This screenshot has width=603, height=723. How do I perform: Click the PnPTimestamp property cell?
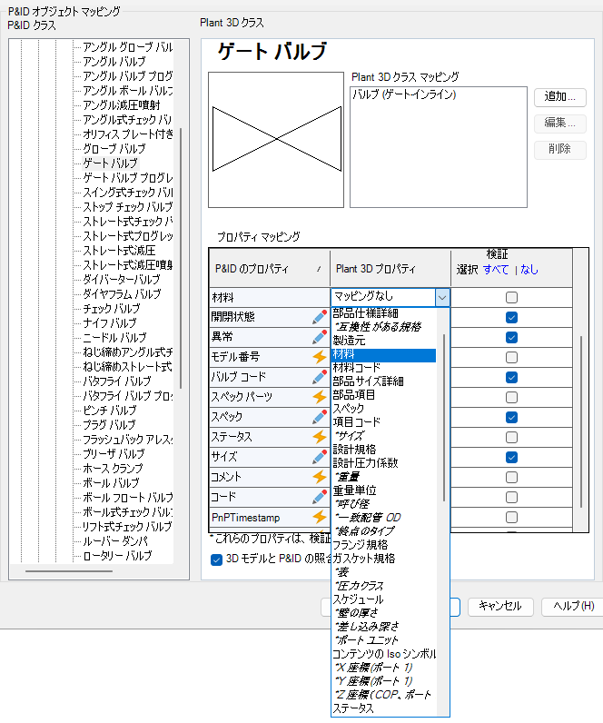click(x=270, y=518)
